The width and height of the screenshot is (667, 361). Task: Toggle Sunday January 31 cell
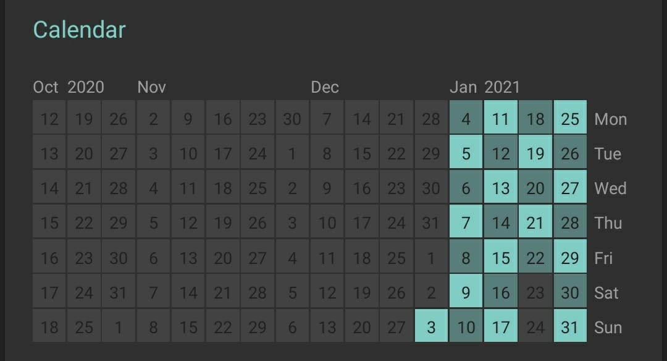[570, 326]
